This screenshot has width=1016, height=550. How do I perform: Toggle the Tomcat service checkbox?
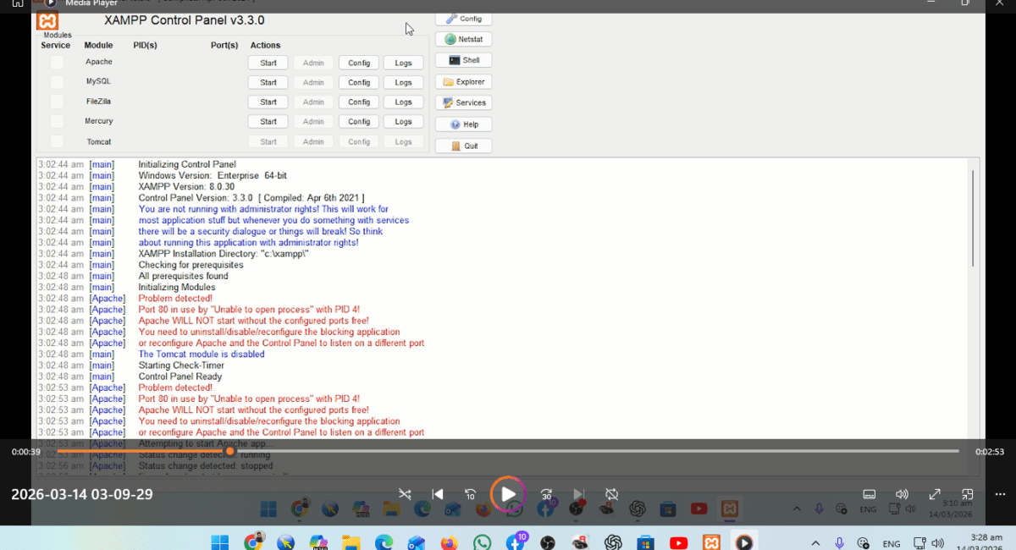(57, 141)
